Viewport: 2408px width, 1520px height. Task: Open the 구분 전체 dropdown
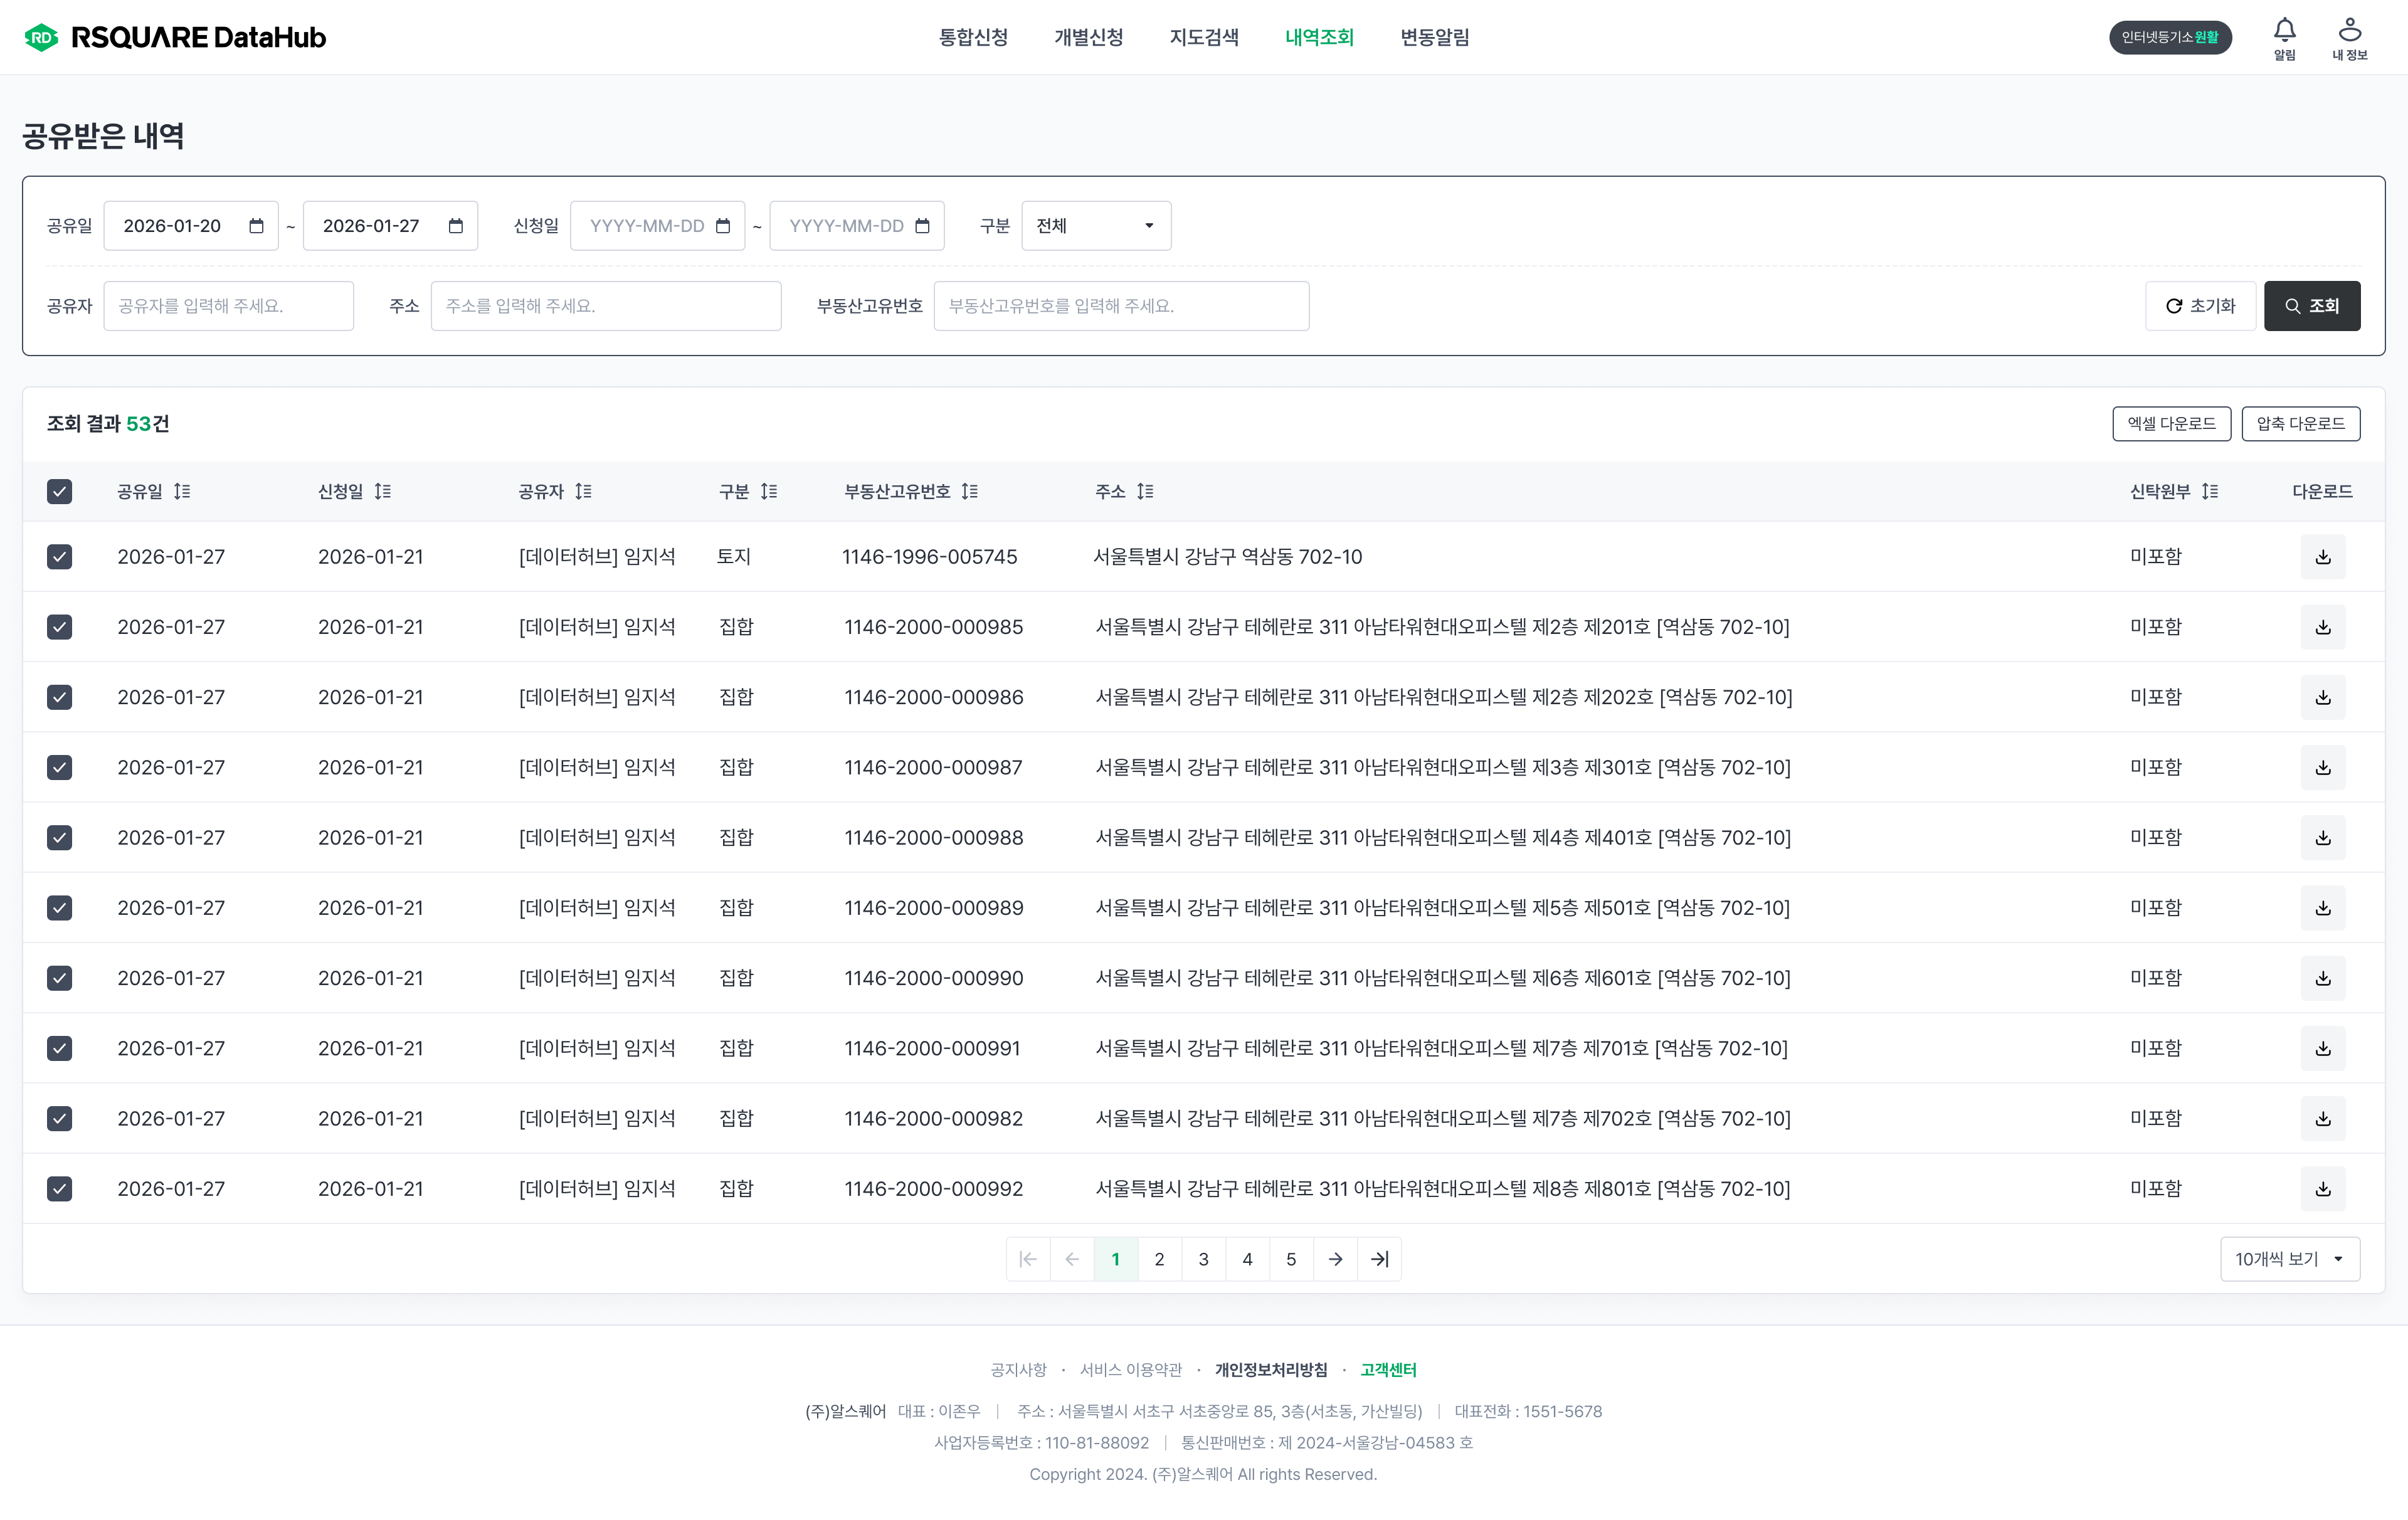point(1095,226)
